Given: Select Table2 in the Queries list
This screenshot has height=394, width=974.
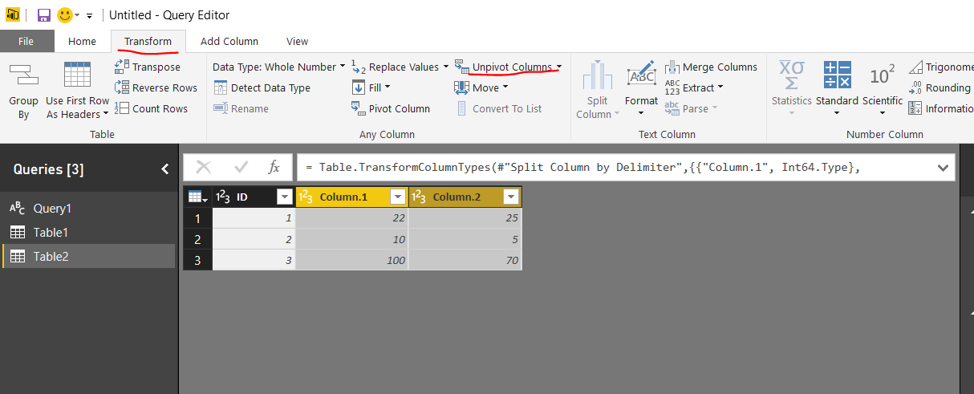Looking at the screenshot, I should click(x=87, y=256).
